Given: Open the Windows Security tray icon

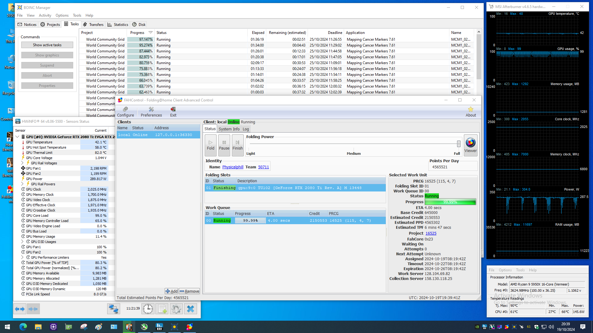Looking at the screenshot, I should click(536, 327).
